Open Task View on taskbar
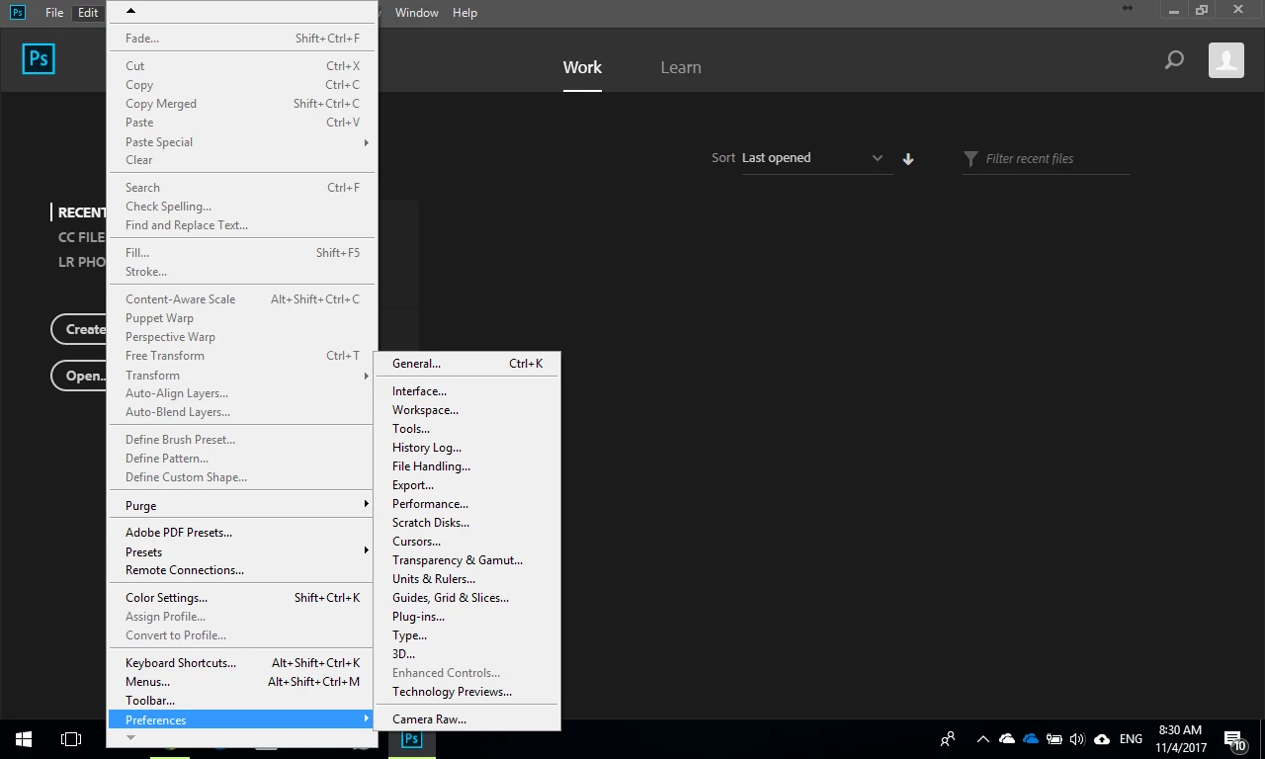 tap(70, 739)
